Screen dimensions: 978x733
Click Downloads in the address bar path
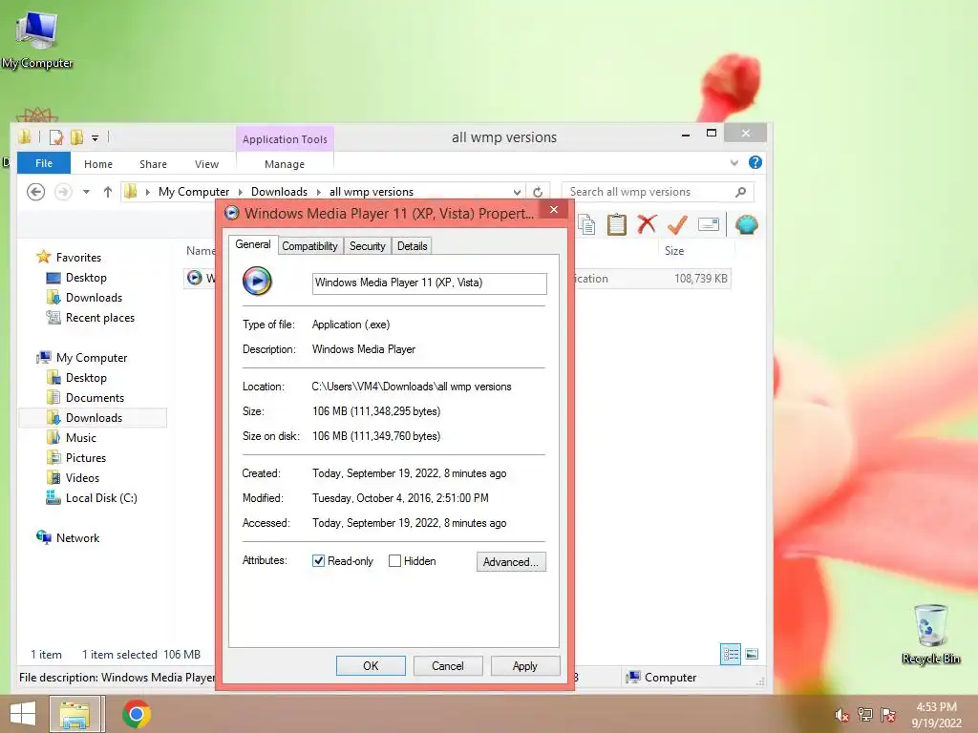point(279,192)
